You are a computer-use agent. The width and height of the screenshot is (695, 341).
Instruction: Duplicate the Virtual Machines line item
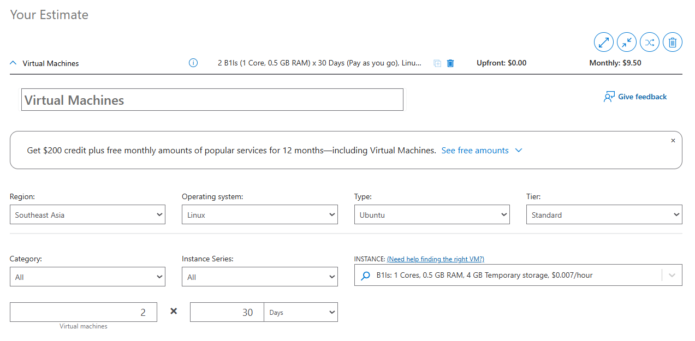point(437,63)
